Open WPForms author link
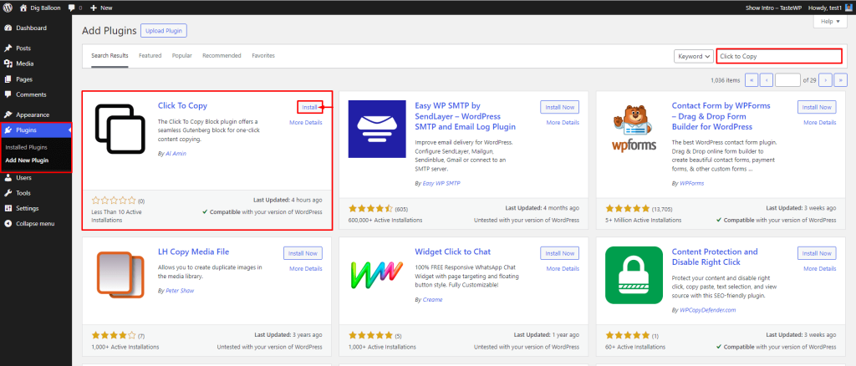 (691, 183)
